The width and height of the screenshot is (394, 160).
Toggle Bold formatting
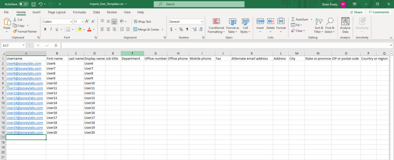[45, 29]
